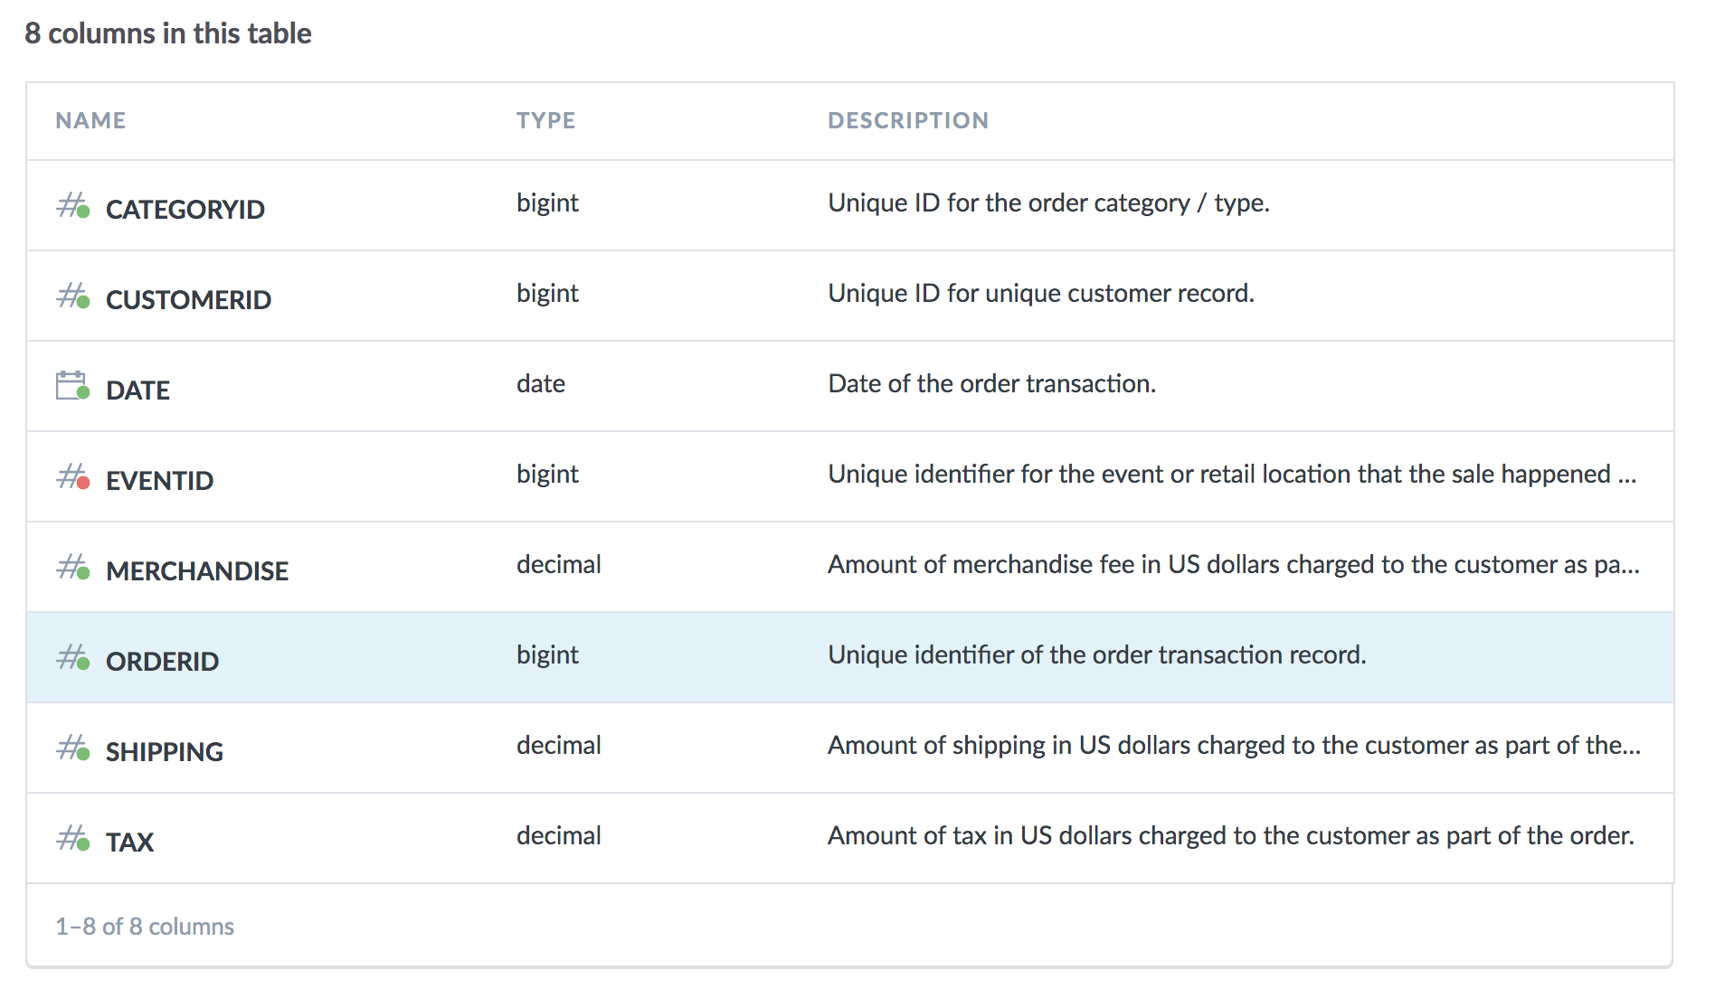
Task: Click the numeric type icon beside CATEGORYID
Action: pyautogui.click(x=73, y=206)
